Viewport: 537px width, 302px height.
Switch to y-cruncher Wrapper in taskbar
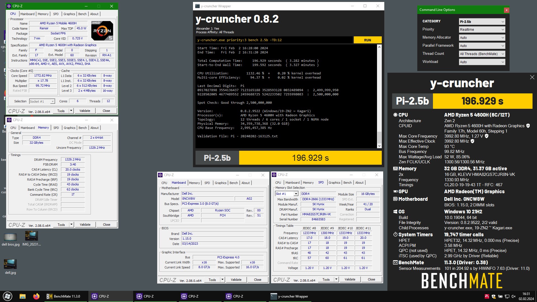tap(290, 296)
